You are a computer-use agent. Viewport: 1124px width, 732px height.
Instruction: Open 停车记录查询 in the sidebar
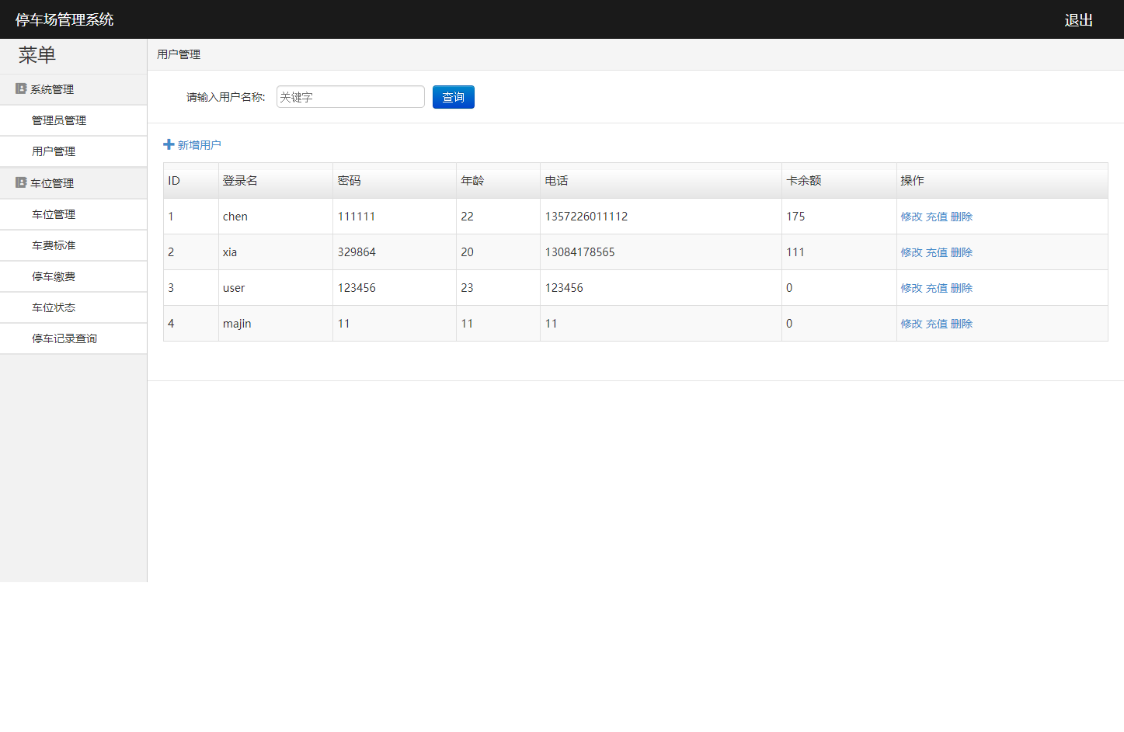pos(64,339)
